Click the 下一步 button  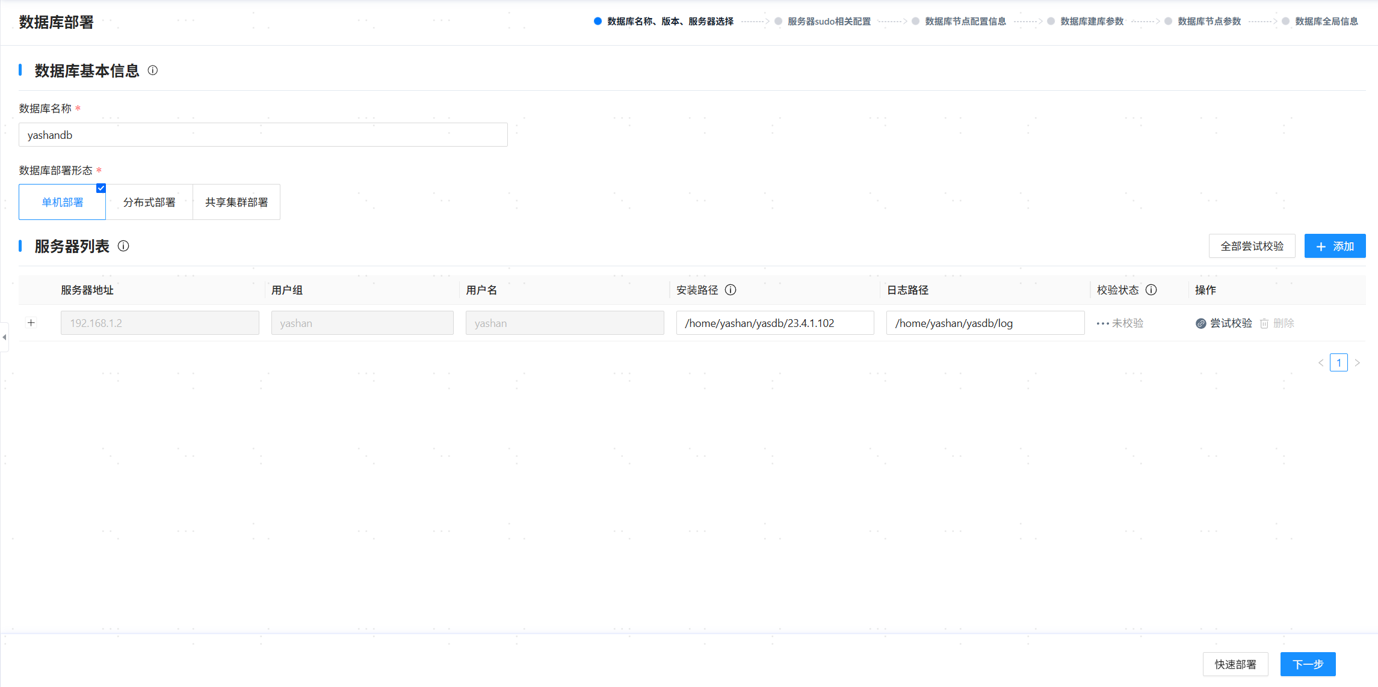(1308, 664)
